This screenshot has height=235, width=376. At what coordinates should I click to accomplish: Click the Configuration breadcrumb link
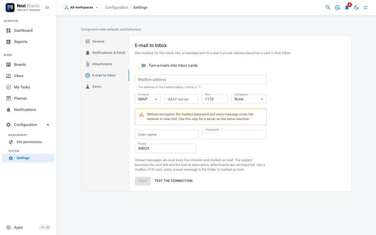117,8
